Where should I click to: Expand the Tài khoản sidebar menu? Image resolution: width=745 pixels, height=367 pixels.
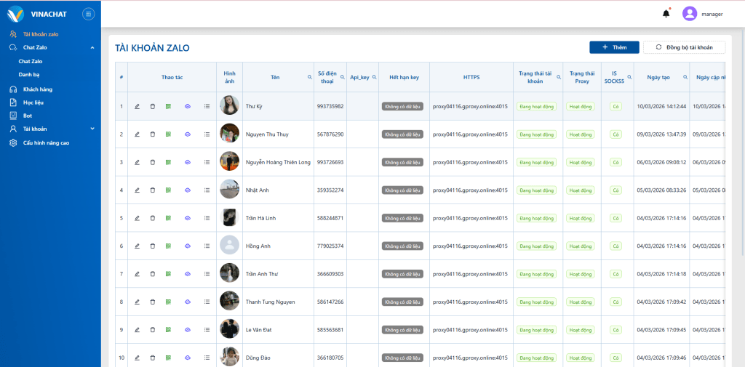tap(92, 129)
